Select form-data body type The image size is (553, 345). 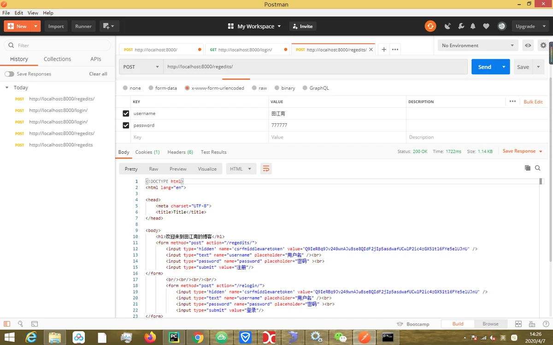(151, 88)
